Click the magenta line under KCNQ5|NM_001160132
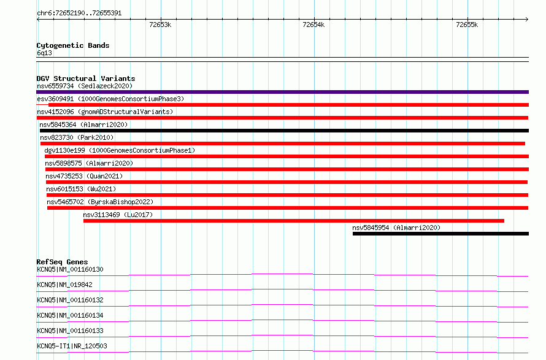 pyautogui.click(x=282, y=305)
